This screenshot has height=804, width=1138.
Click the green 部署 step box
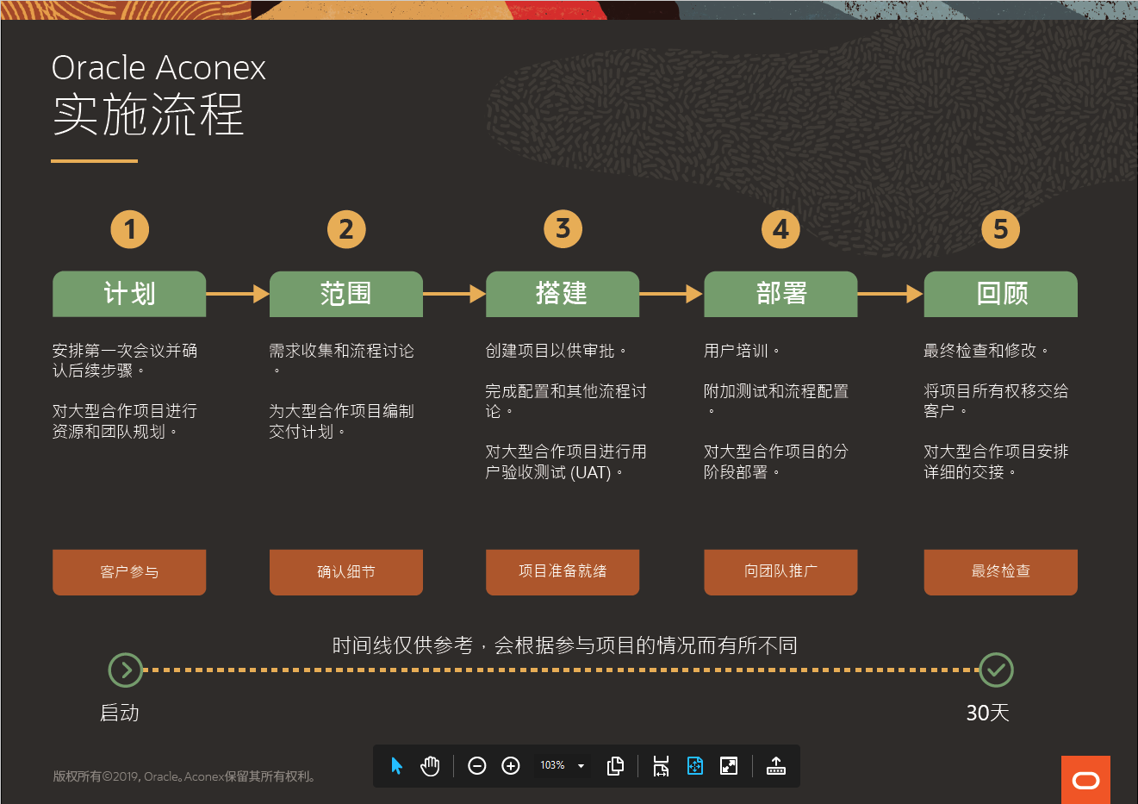click(780, 294)
